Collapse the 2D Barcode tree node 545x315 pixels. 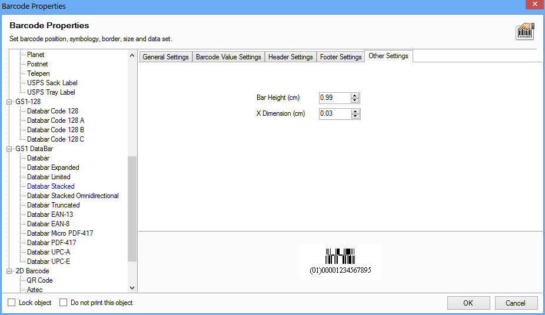click(x=9, y=271)
